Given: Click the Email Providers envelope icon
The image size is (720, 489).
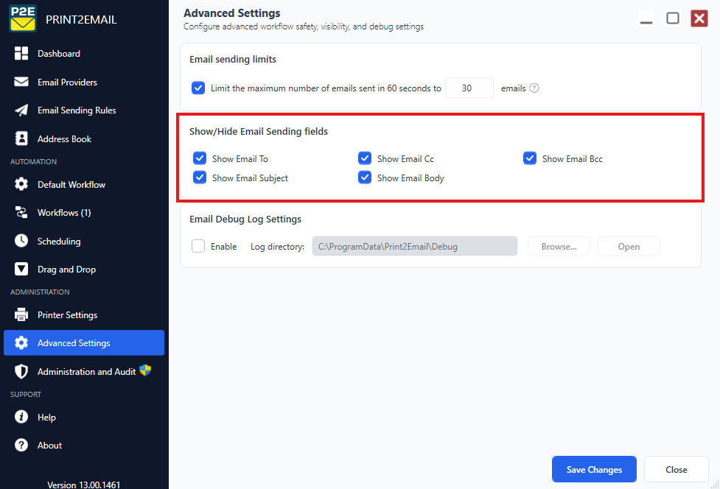Looking at the screenshot, I should click(x=21, y=82).
